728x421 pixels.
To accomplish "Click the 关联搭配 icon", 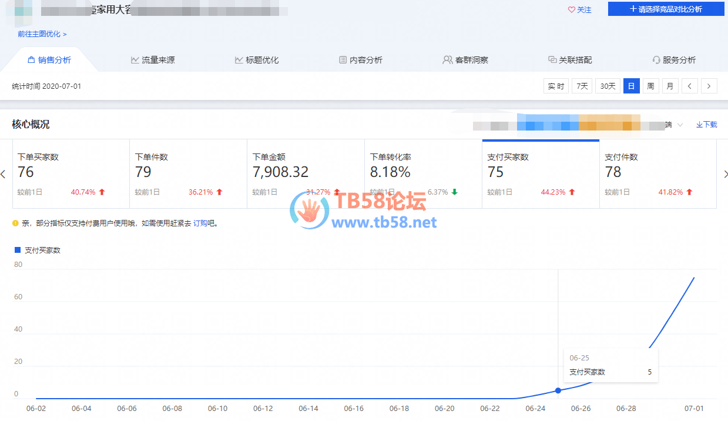I will click(x=552, y=60).
